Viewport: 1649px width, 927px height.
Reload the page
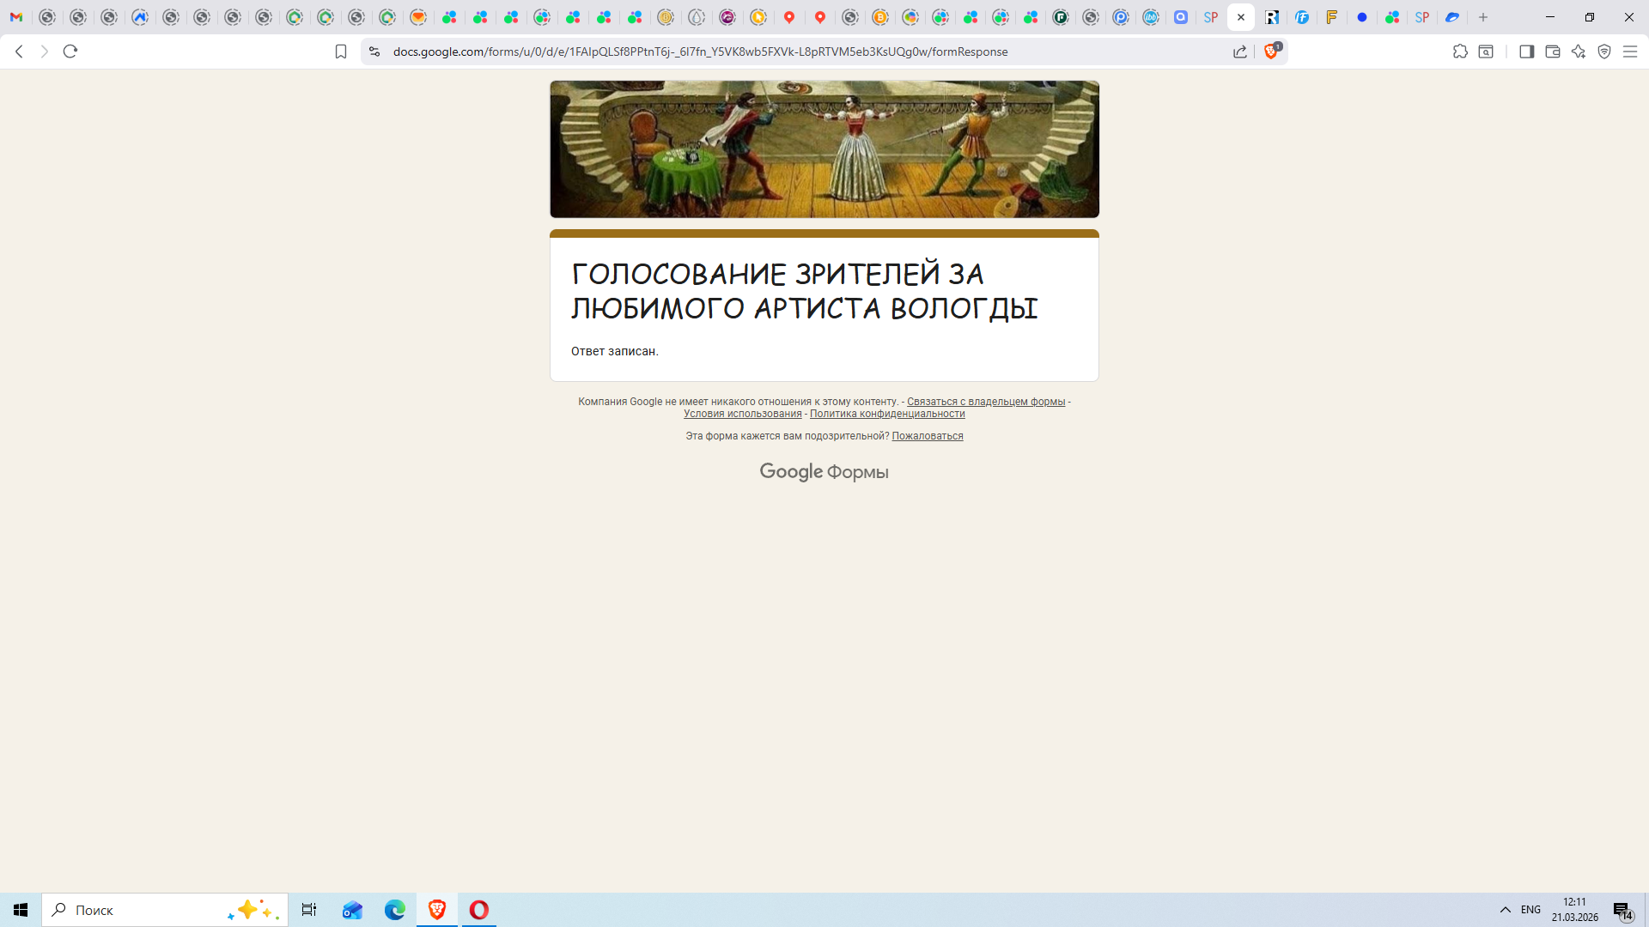(x=70, y=51)
